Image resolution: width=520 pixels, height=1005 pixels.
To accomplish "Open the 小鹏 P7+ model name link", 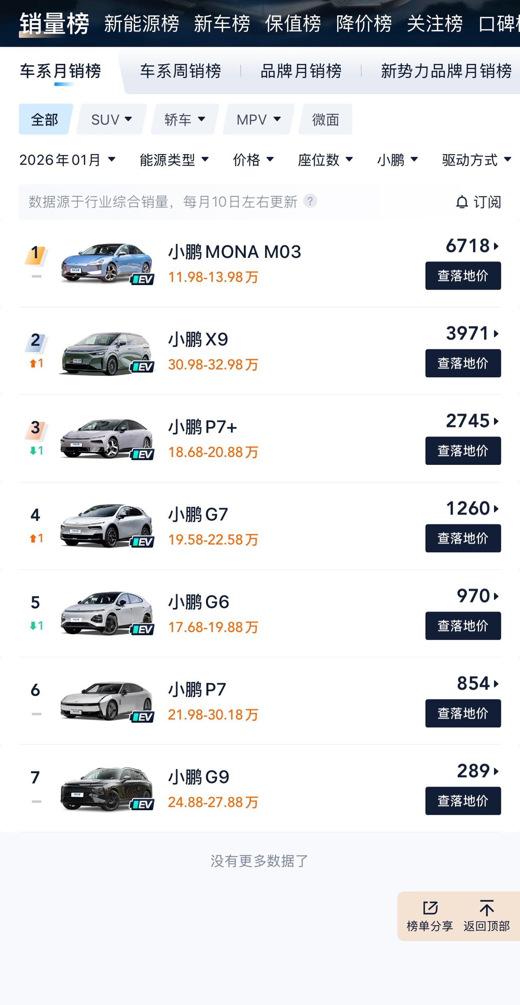I will pos(202,427).
